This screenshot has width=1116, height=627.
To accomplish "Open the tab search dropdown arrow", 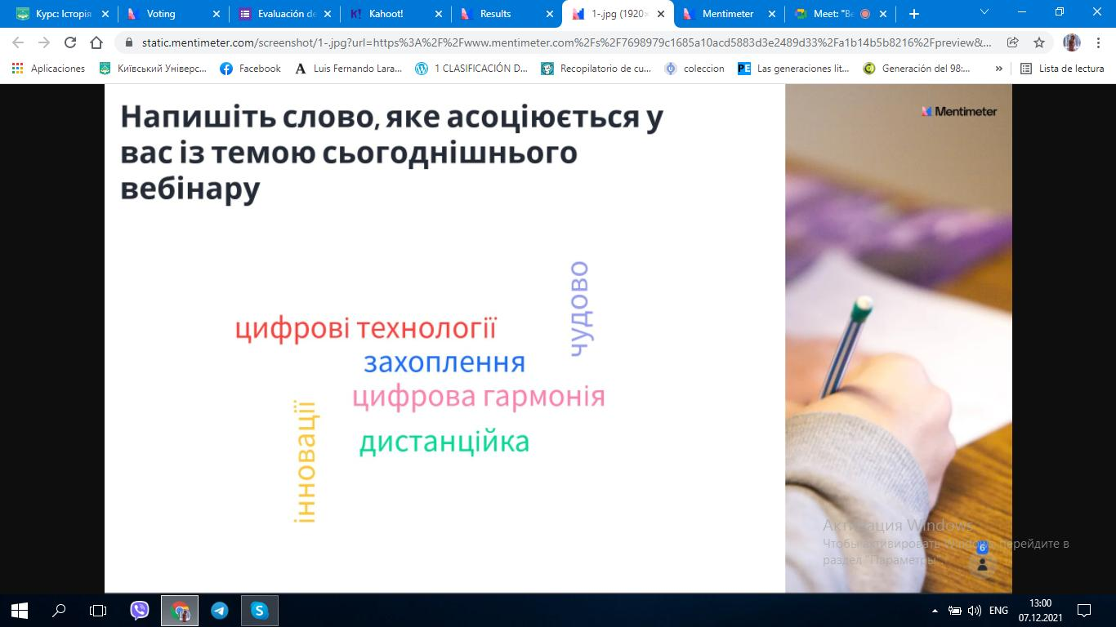I will 984,12.
